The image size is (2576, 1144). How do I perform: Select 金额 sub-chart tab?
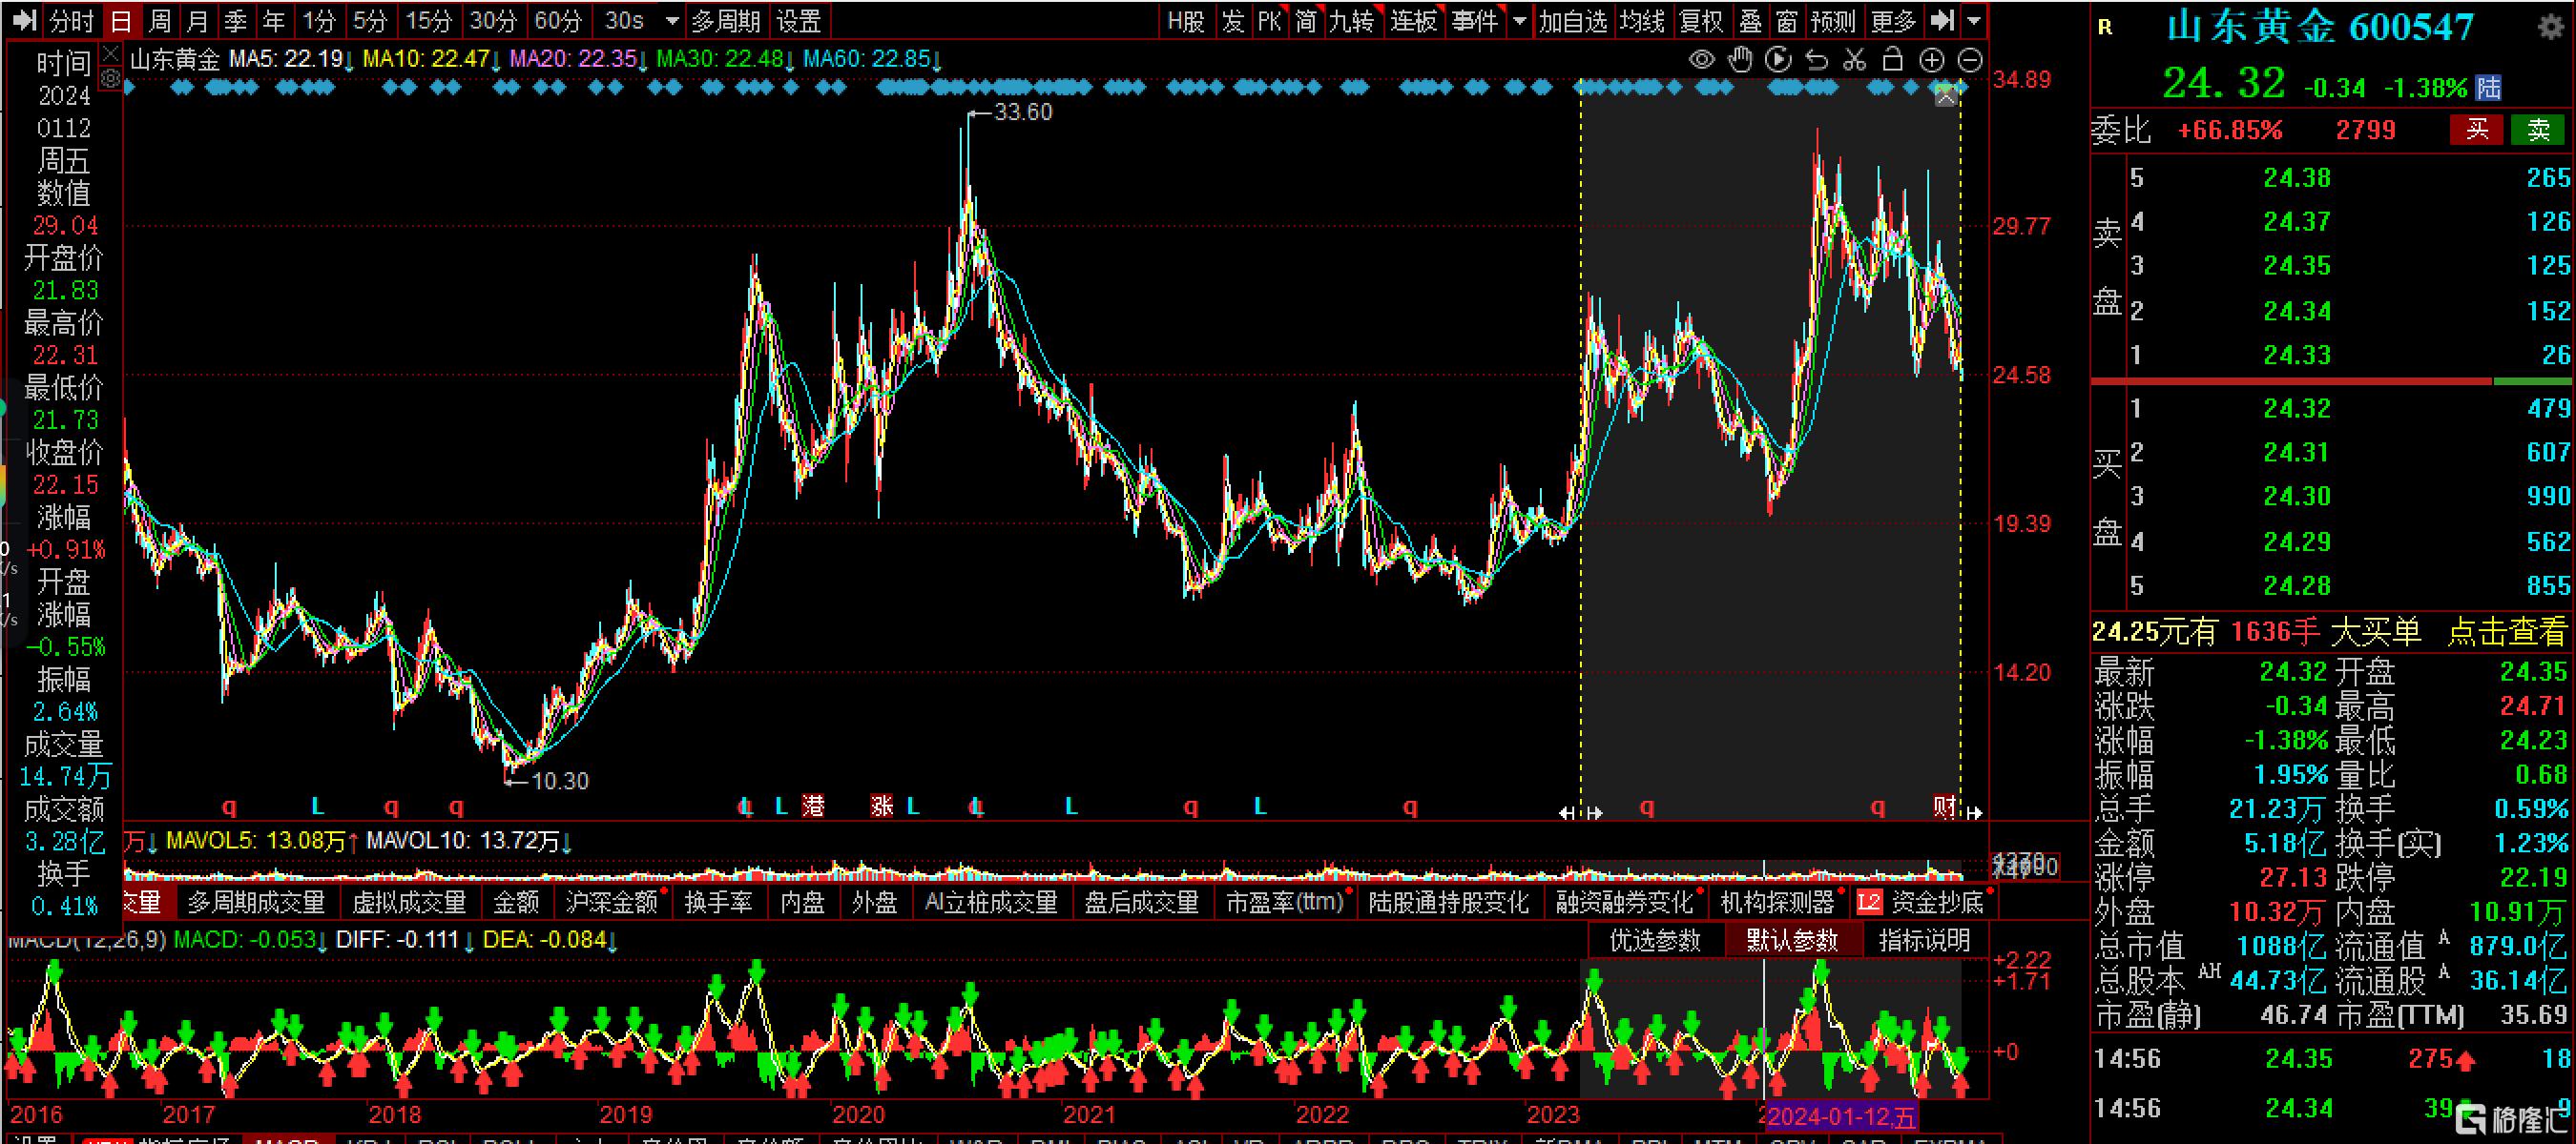coord(516,902)
